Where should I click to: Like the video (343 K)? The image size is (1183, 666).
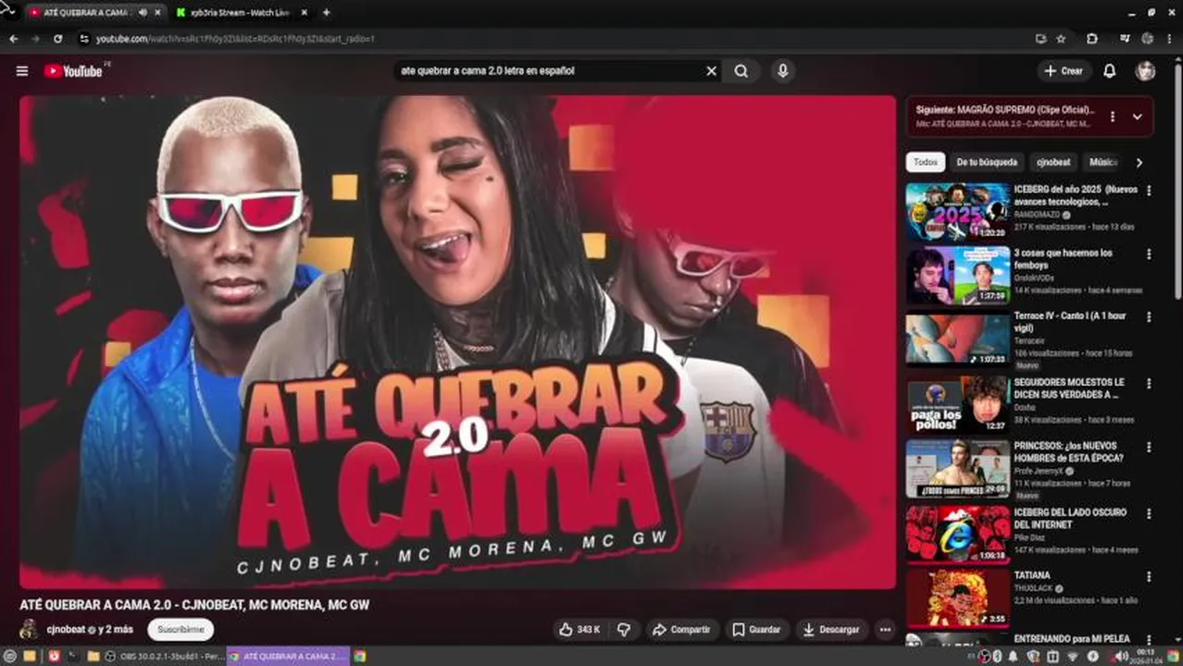coord(579,629)
